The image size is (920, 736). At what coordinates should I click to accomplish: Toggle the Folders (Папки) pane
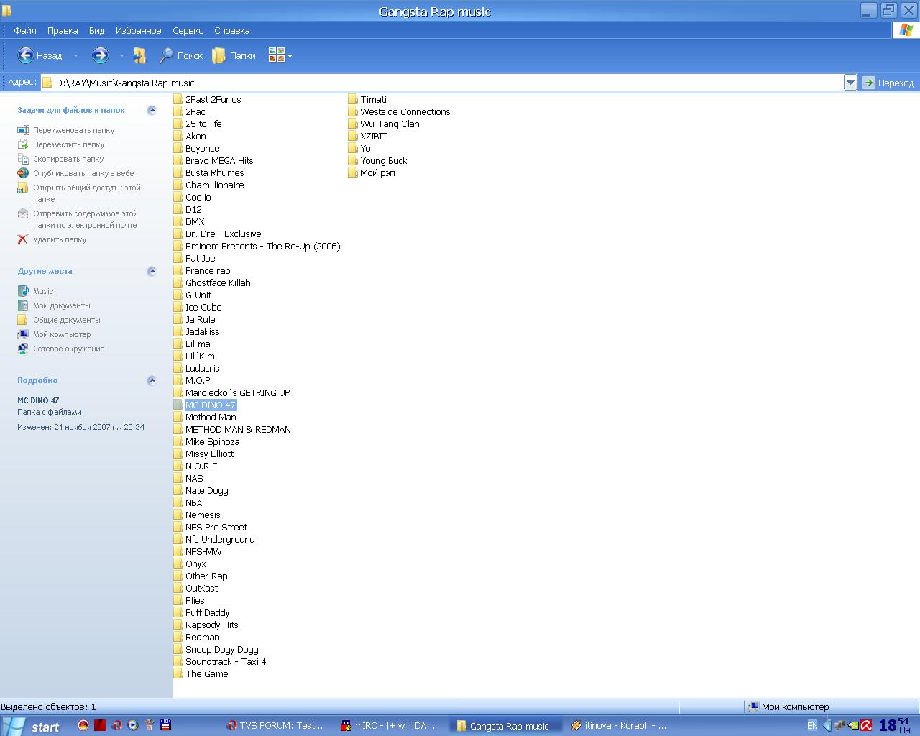[x=234, y=55]
